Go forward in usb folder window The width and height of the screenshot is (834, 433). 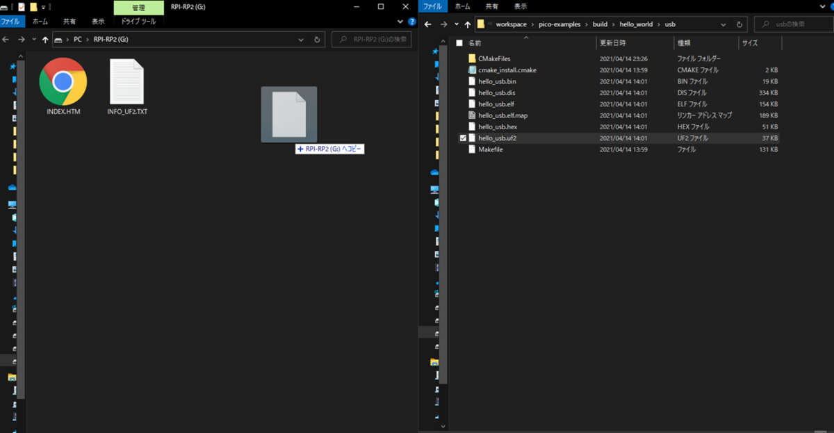(x=444, y=24)
